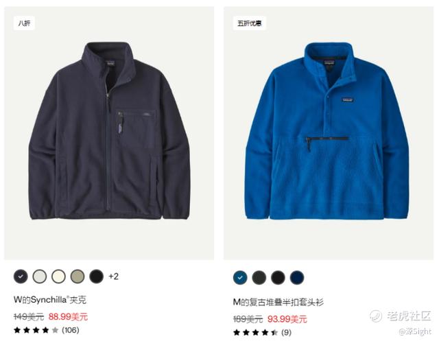Select the checked blue swatch for pullover
The height and width of the screenshot is (341, 439).
tap(240, 277)
